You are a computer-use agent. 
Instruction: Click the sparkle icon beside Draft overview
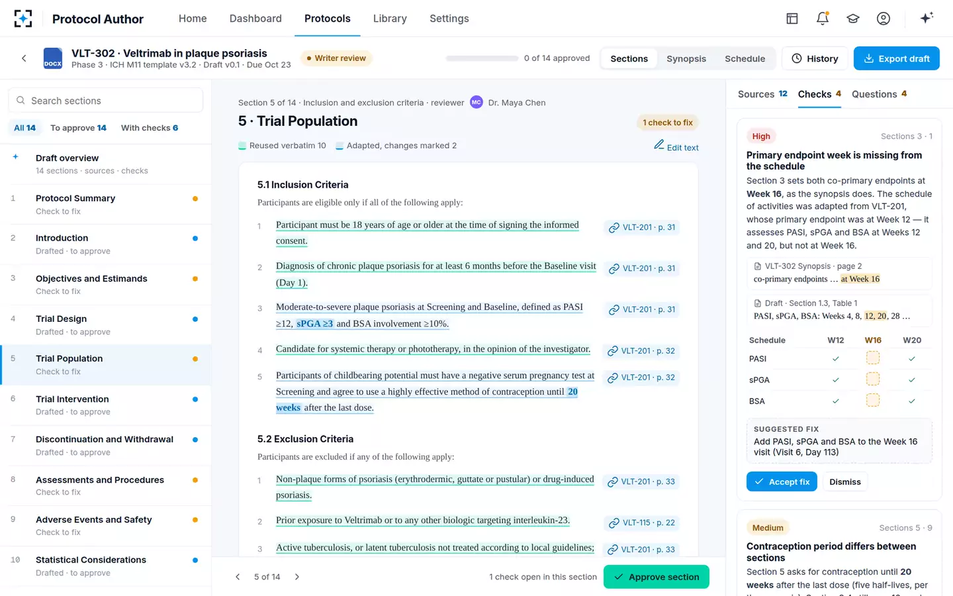click(15, 157)
